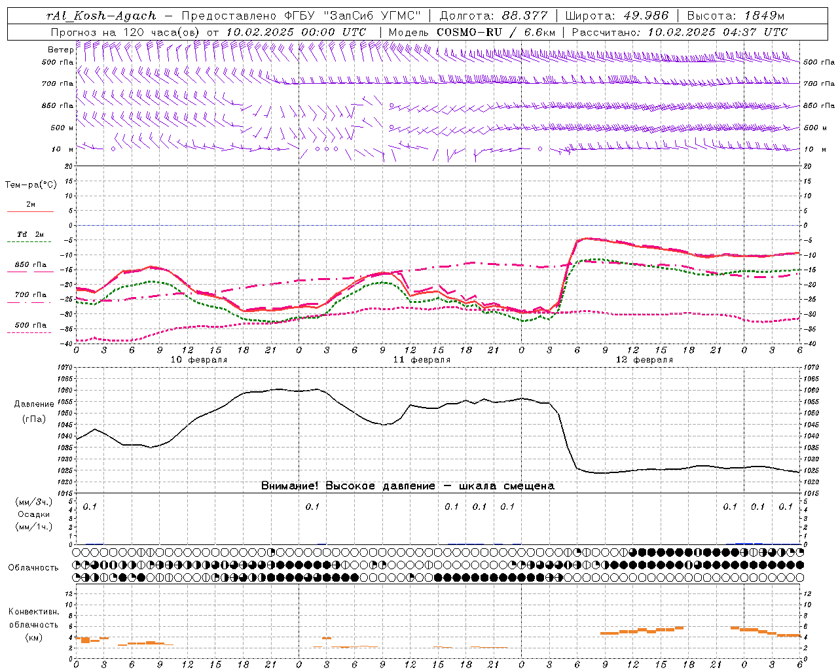Click the 12 февраля date label
The image size is (838, 670).
[644, 360]
